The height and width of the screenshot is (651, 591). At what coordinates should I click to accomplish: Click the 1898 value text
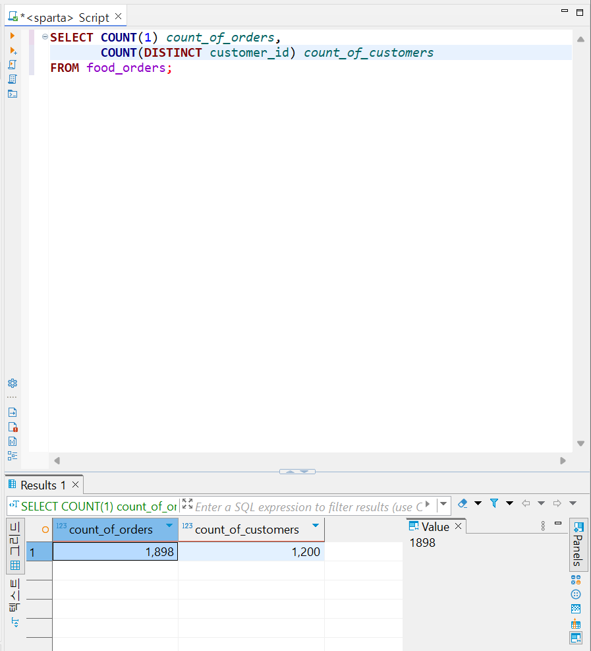click(x=422, y=543)
